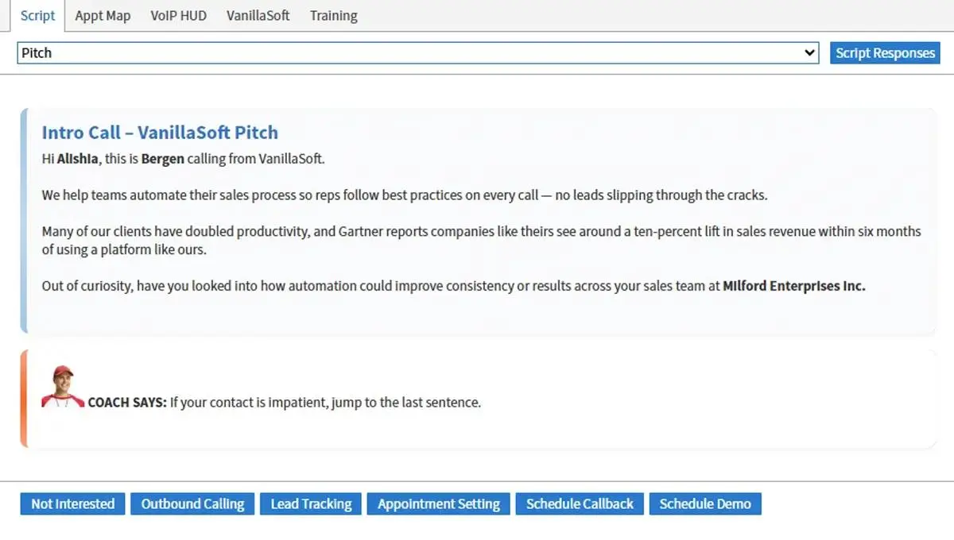Click the "Many of our clients" paragraph
954x540 pixels.
pos(482,241)
